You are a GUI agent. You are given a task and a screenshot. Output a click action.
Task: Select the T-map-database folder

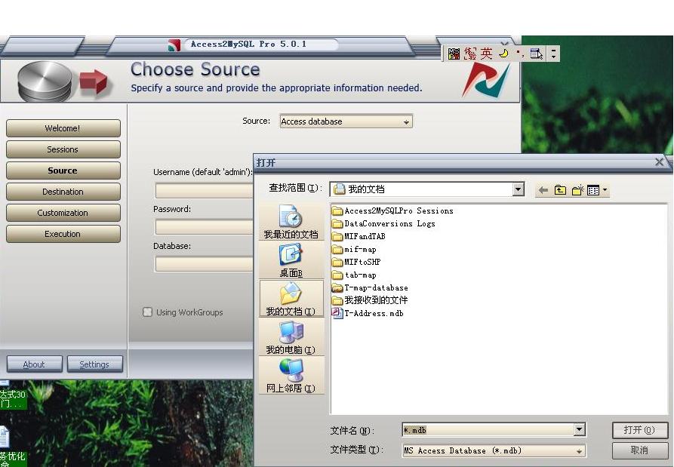[x=370, y=288]
